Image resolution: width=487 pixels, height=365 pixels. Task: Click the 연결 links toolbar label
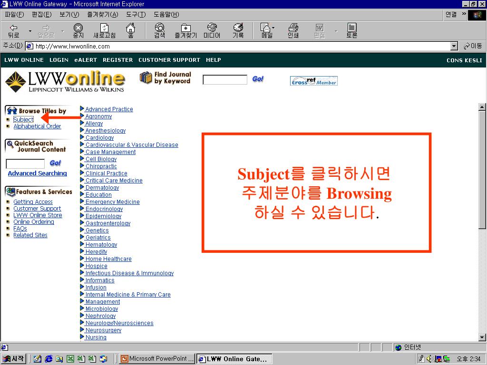pos(451,14)
